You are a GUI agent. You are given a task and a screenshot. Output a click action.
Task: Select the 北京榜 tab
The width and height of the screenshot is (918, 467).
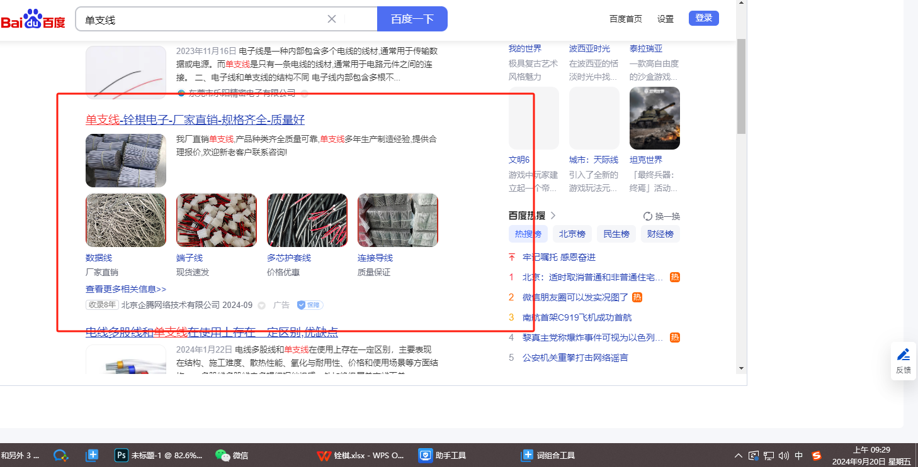pos(572,234)
